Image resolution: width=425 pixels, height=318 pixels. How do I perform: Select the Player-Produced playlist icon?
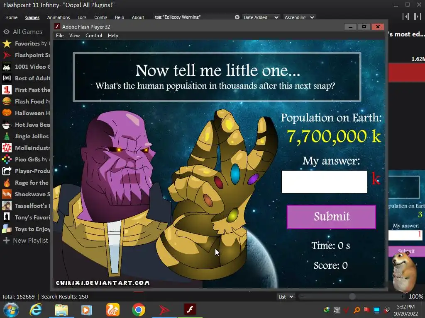coord(7,171)
